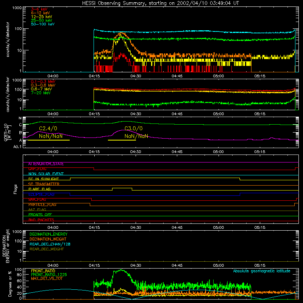
Task: Click the yellow bar under the C2.4/0 flare
Action: 49,140
